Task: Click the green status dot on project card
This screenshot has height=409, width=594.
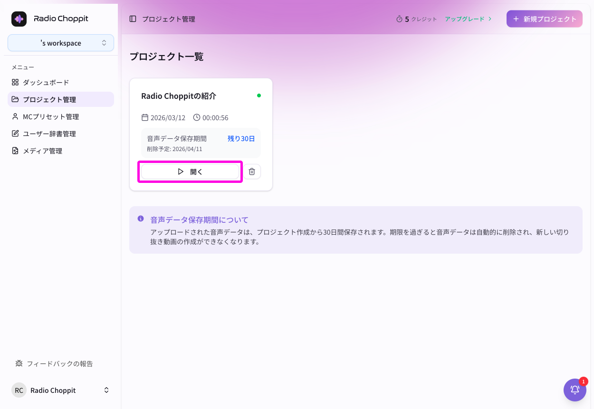Action: click(x=259, y=95)
